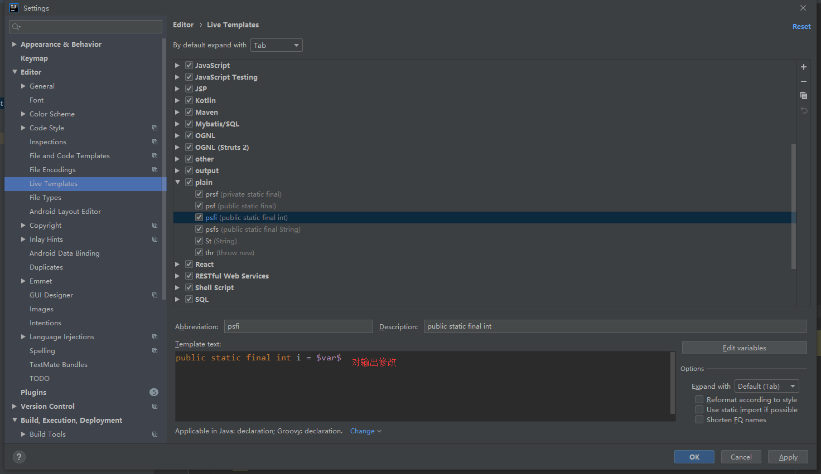Image resolution: width=821 pixels, height=474 pixels.
Task: Select the Keymap settings page
Action: (x=34, y=58)
